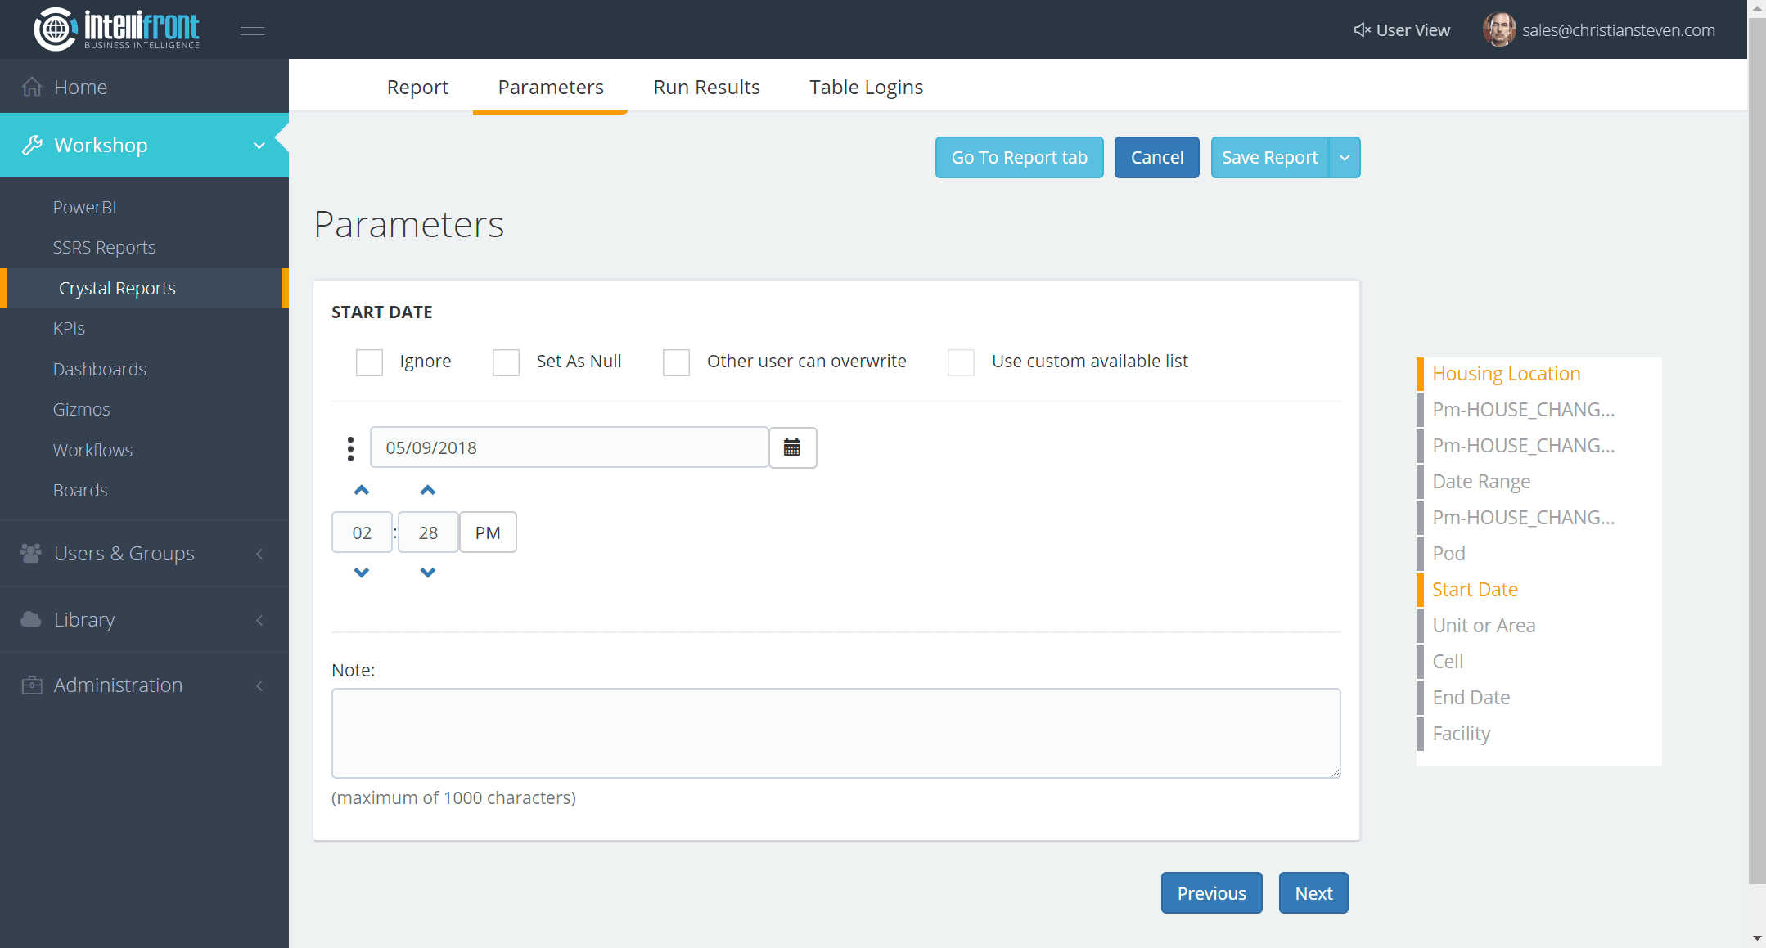
Task: Click the scrollbar down arrow
Action: tap(1757, 938)
